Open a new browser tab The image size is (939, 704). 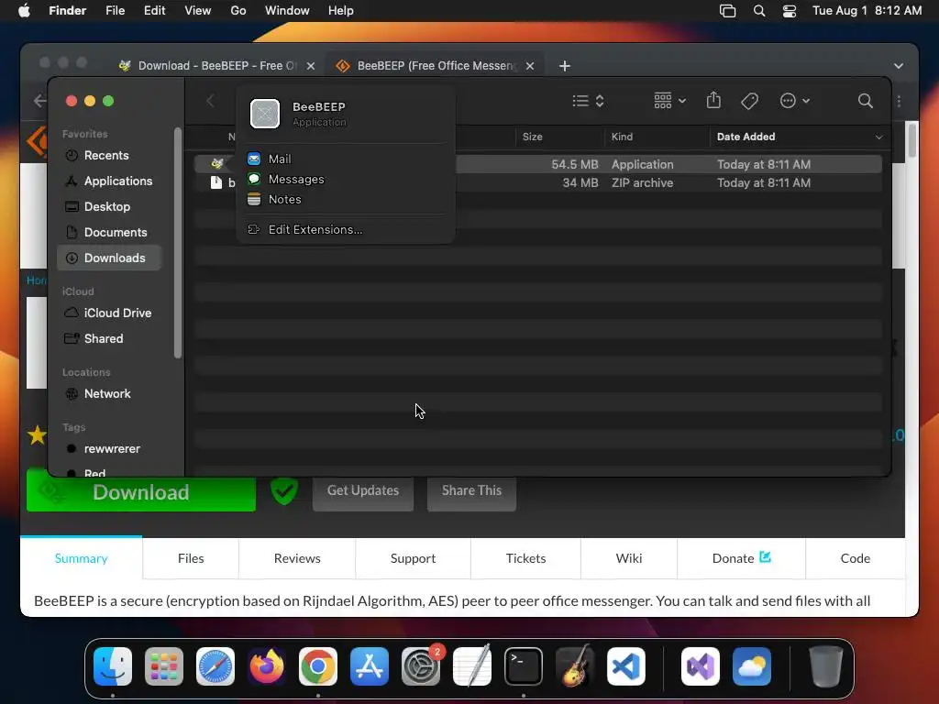pos(564,66)
